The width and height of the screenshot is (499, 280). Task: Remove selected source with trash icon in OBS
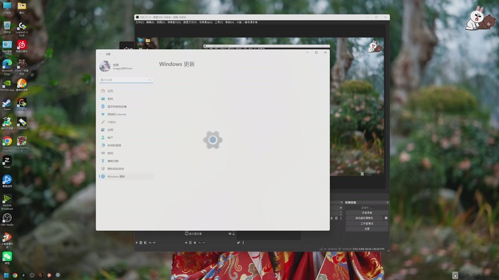190,243
